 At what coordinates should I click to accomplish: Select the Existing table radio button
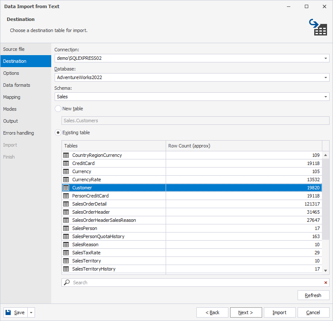pyautogui.click(x=58, y=133)
